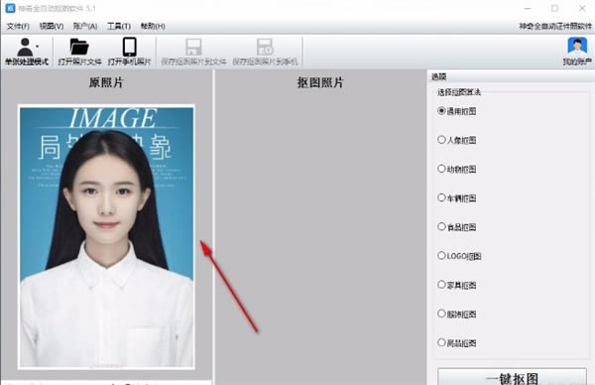Image resolution: width=595 pixels, height=385 pixels.
Task: Open the 账户(A) menu
Action: click(x=85, y=26)
